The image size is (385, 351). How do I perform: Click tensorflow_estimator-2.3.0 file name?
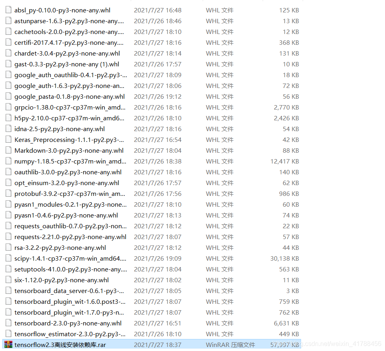pos(70,334)
